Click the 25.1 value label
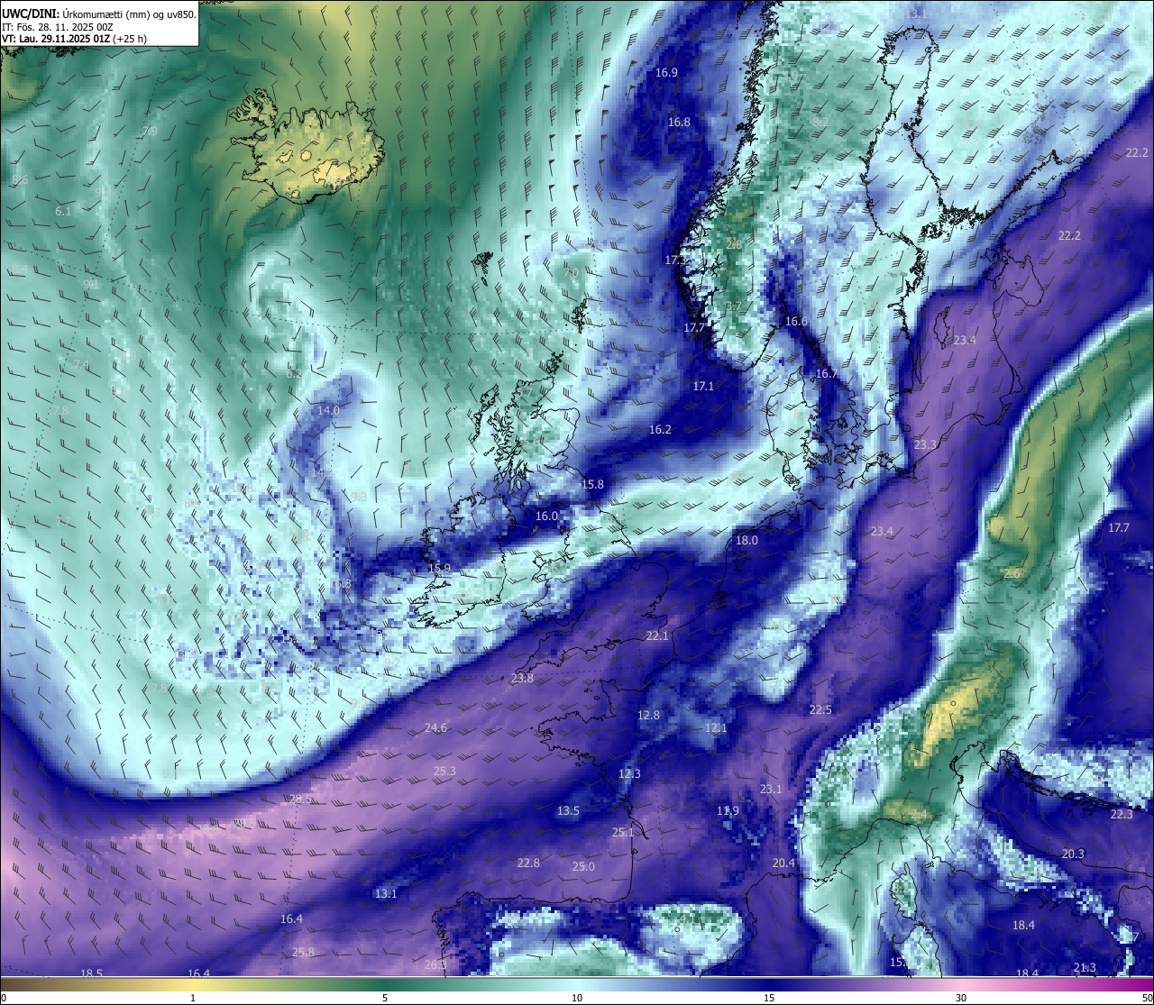 point(623,833)
